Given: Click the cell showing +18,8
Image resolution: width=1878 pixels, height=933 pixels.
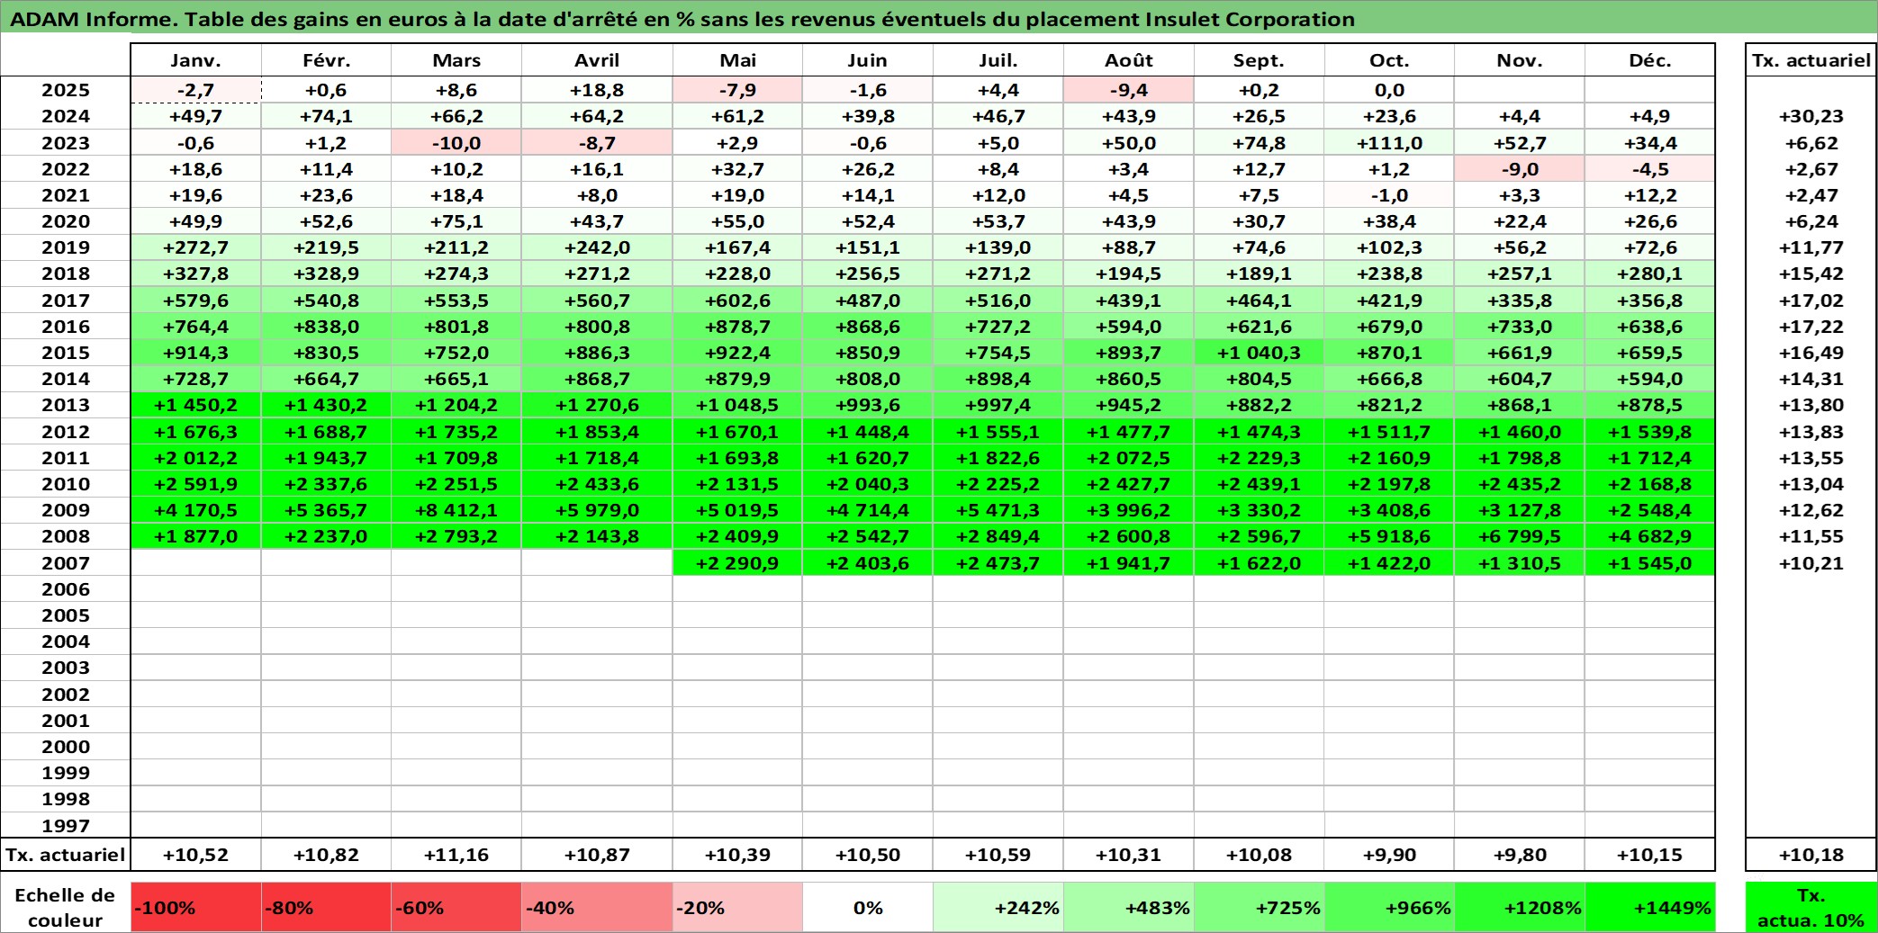Looking at the screenshot, I should pos(597,90).
